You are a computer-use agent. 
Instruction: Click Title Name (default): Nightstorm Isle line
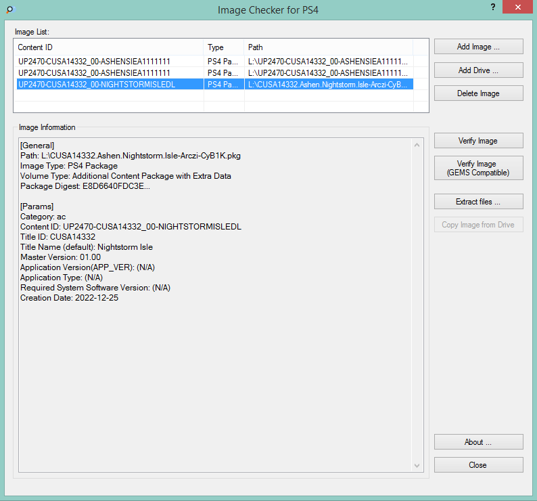tap(87, 247)
